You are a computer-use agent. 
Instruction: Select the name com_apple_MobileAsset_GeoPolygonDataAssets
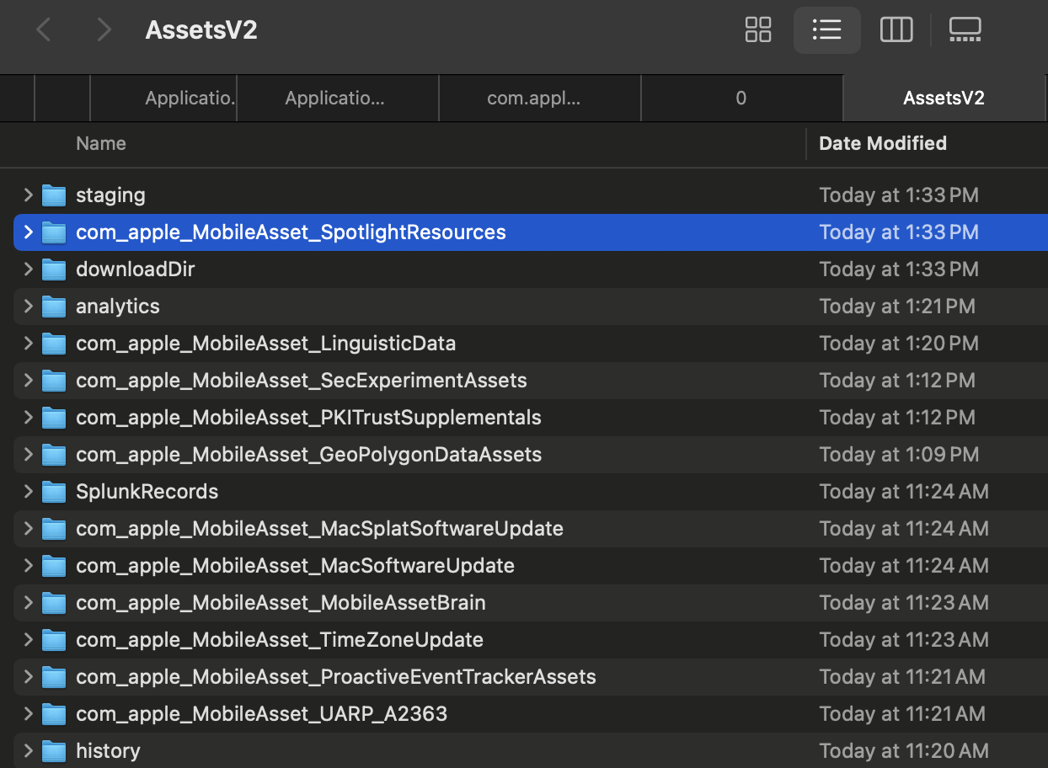[x=309, y=455]
